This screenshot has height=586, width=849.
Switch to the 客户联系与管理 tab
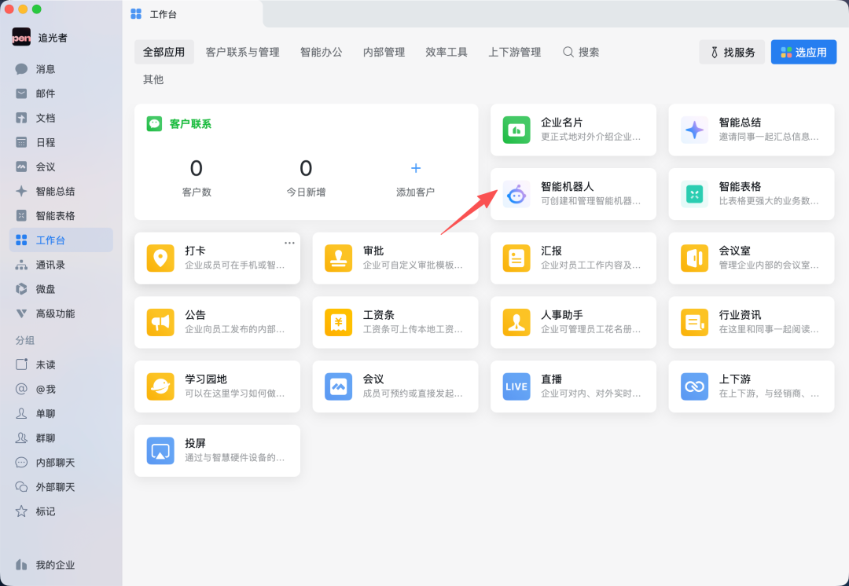[244, 52]
